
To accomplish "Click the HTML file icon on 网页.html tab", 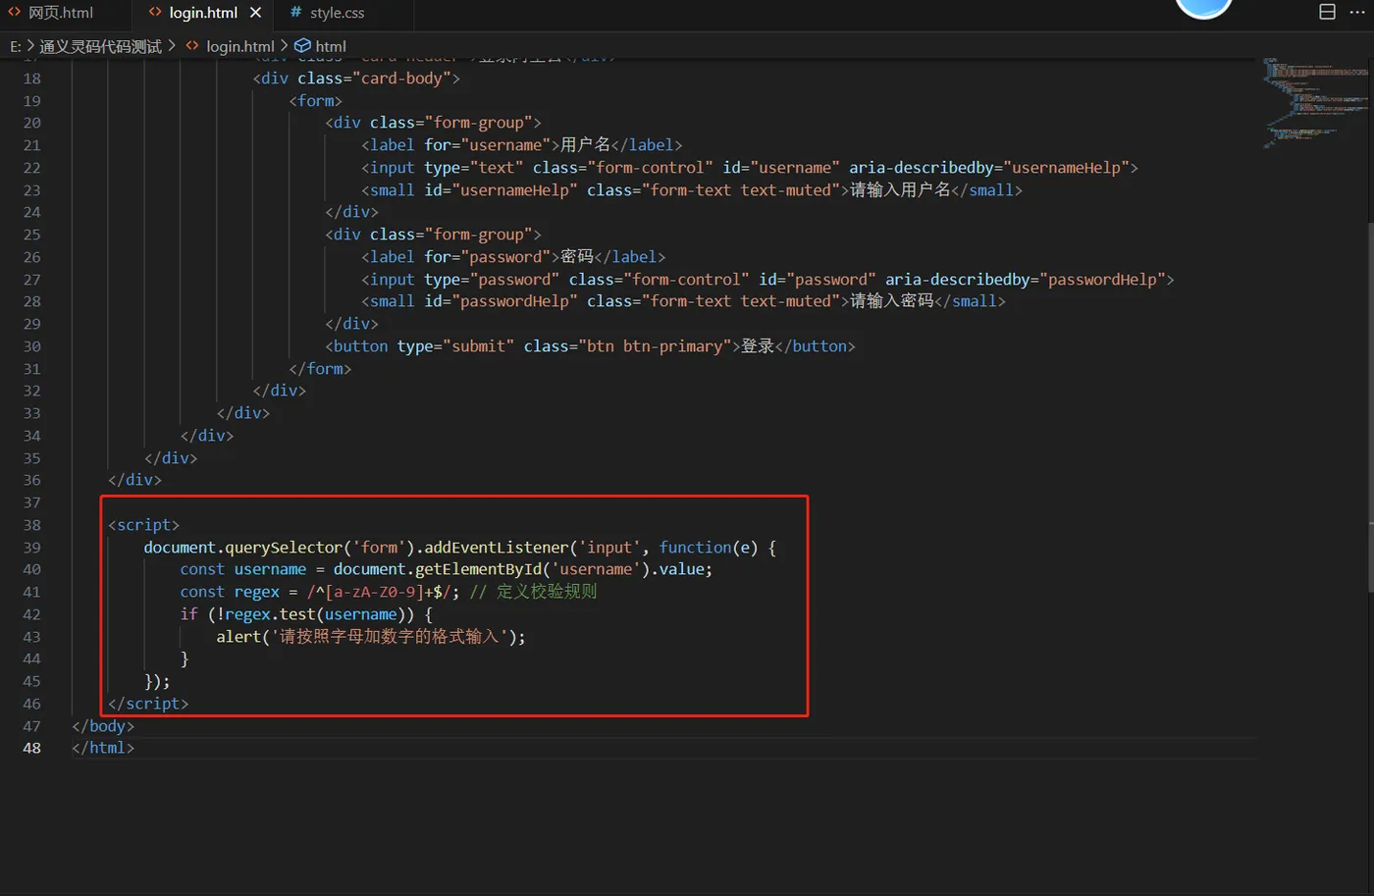I will tap(14, 12).
